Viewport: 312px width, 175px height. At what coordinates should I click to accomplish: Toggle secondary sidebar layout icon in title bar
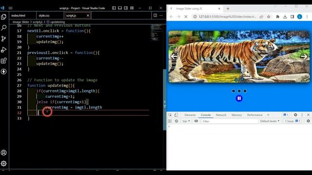pos(126,8)
